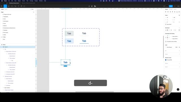181x102 pixels.
Task: Switch to the Assets tab
Action: 6,9
